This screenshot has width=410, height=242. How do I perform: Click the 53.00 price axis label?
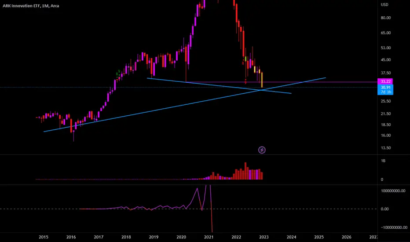tap(386, 48)
